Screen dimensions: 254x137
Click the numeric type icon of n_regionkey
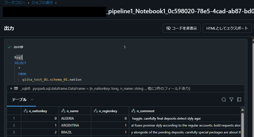(x=96, y=111)
